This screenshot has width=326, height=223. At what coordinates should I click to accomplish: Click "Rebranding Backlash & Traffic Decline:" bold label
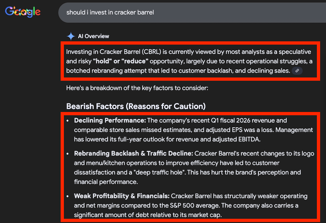[x=134, y=153]
